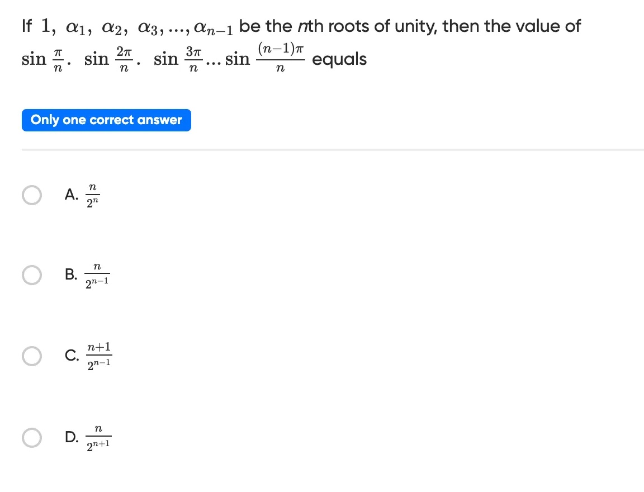The height and width of the screenshot is (492, 644).
Task: Click the option D label text
Action: (x=72, y=437)
